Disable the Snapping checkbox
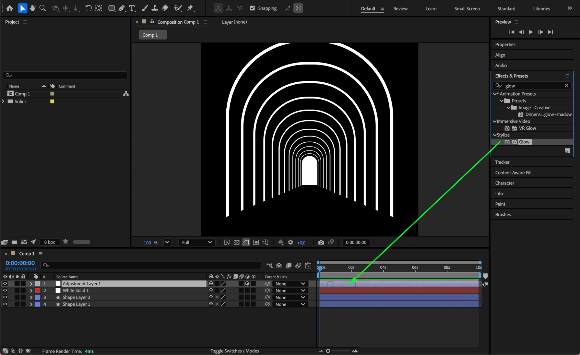 tap(252, 8)
